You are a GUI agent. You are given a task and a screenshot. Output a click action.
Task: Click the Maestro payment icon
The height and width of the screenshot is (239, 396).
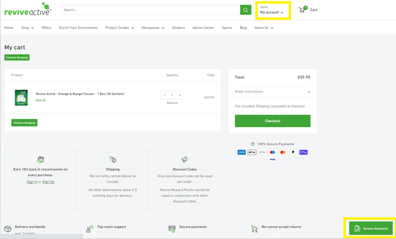273,152
